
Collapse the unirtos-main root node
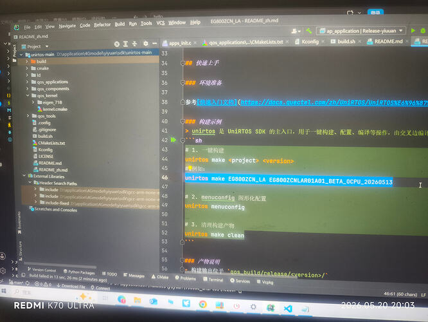pos(22,55)
